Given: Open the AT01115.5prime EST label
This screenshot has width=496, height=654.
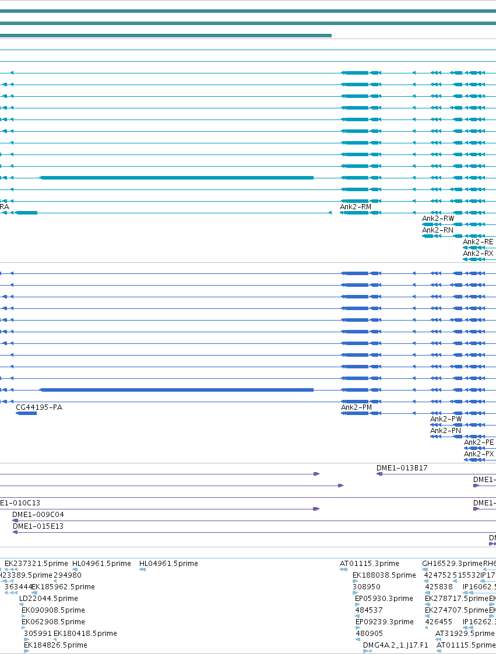Looking at the screenshot, I should click(466, 645).
